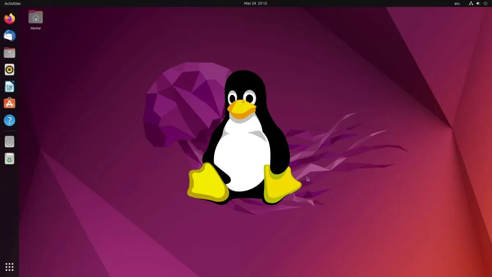Select the Home label under the folder
492x277 pixels.
coord(35,28)
